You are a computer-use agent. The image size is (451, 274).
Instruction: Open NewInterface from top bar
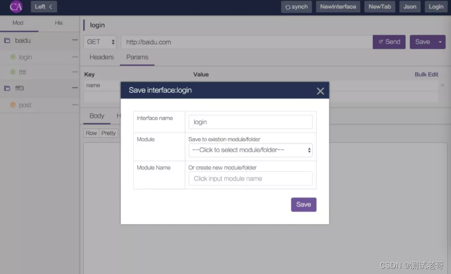pos(338,7)
